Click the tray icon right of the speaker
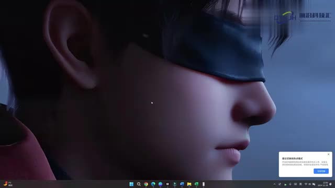The height and width of the screenshot is (188, 335). coord(314,184)
